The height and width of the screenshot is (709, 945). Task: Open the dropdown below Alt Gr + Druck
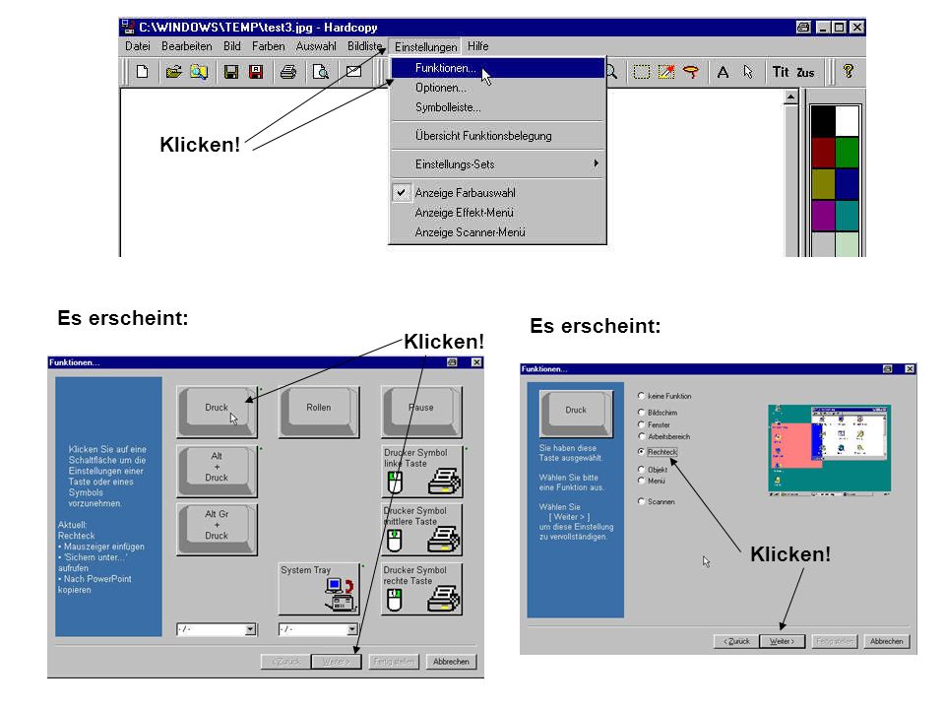(x=250, y=629)
